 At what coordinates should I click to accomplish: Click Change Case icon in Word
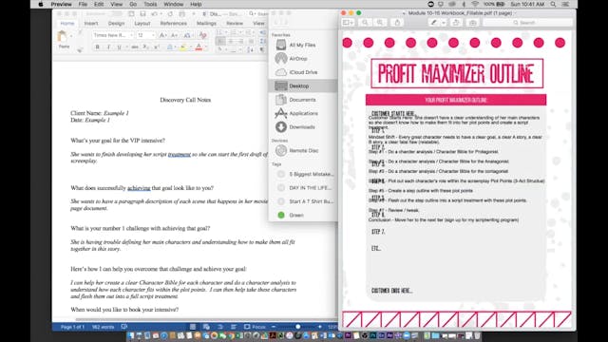point(187,35)
